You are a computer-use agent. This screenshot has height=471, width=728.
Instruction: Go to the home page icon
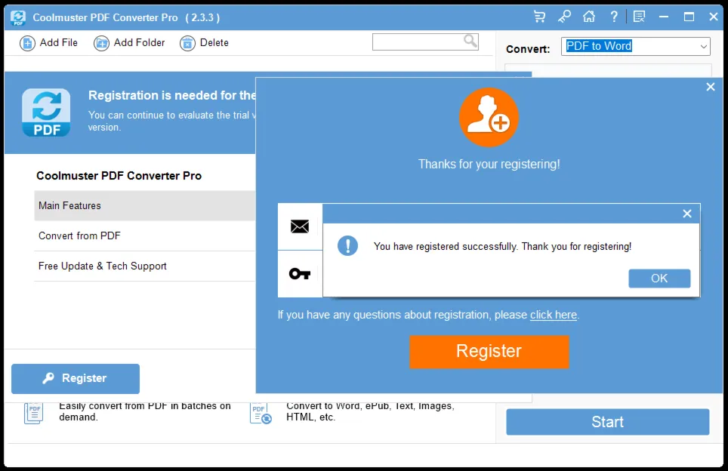pyautogui.click(x=589, y=17)
